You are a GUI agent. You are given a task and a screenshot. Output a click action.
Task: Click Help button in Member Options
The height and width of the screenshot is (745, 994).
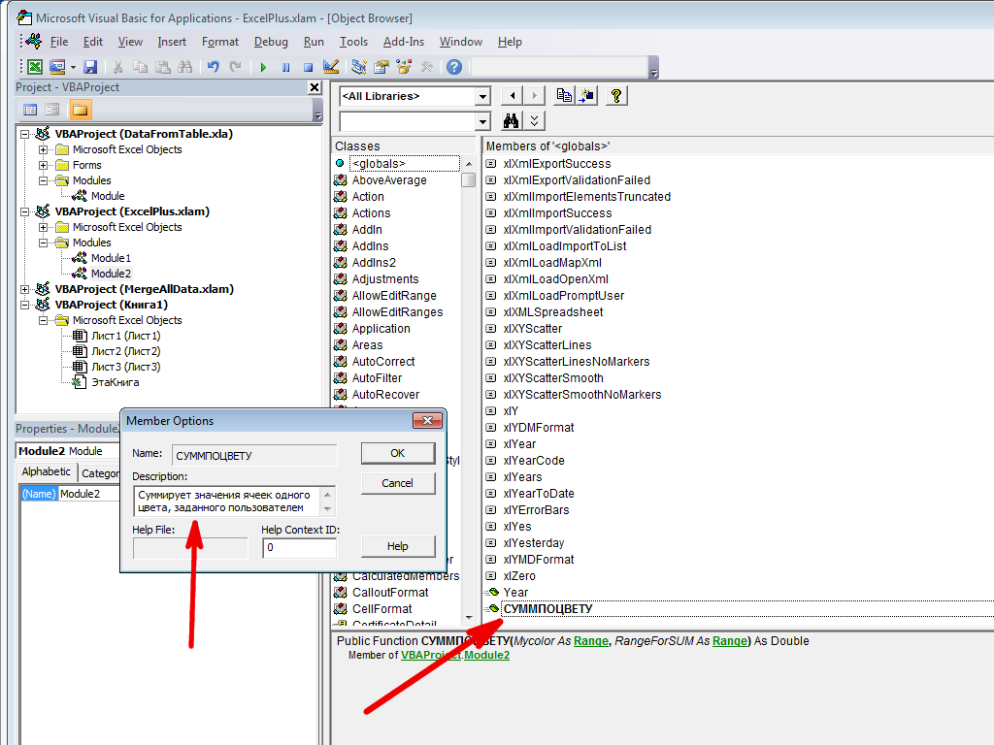coord(397,546)
